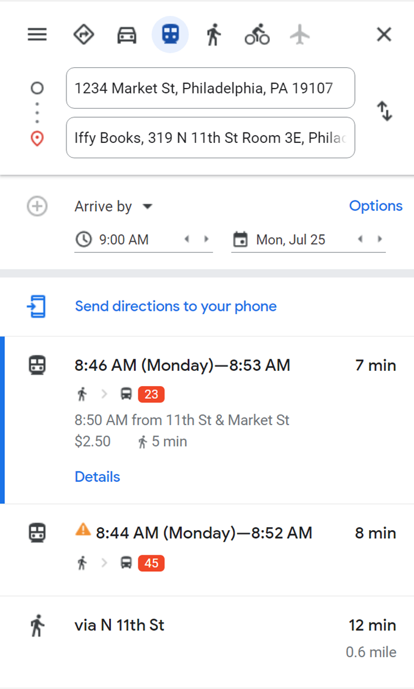Image resolution: width=414 pixels, height=689 pixels.
Task: Switch to walking travel mode
Action: pos(213,35)
